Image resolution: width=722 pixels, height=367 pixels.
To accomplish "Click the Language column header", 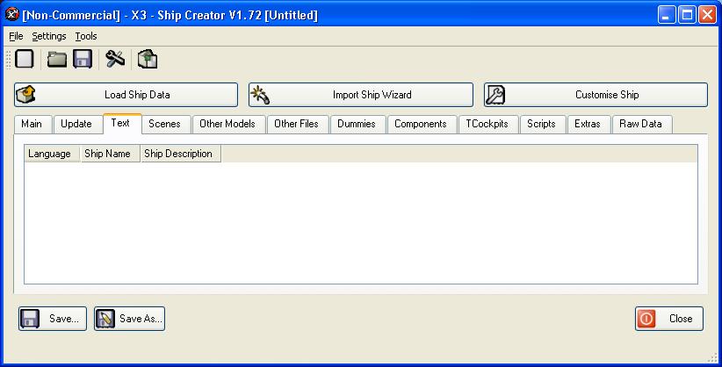I will point(52,154).
